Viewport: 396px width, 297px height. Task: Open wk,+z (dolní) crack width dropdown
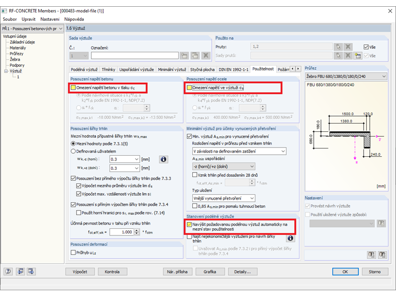137,168
